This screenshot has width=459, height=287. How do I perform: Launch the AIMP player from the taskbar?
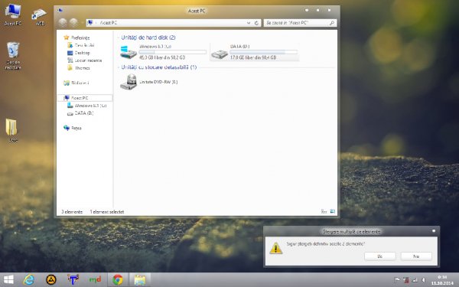coord(51,279)
